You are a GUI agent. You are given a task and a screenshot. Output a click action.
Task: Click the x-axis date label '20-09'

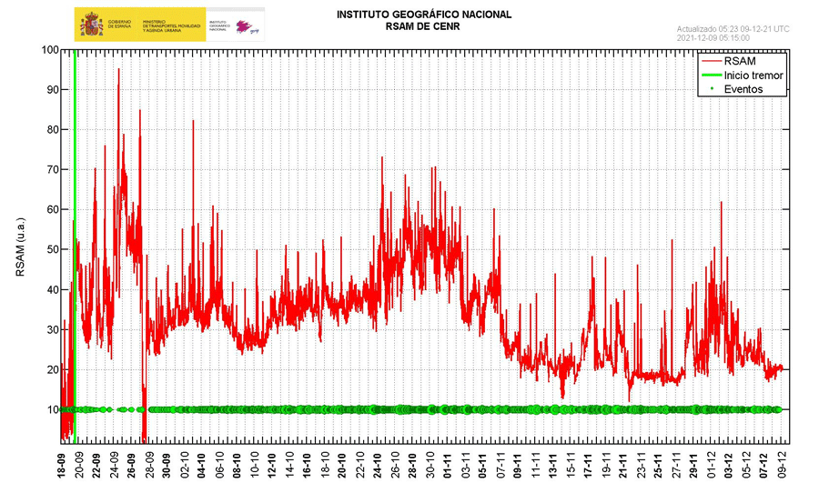[79, 466]
